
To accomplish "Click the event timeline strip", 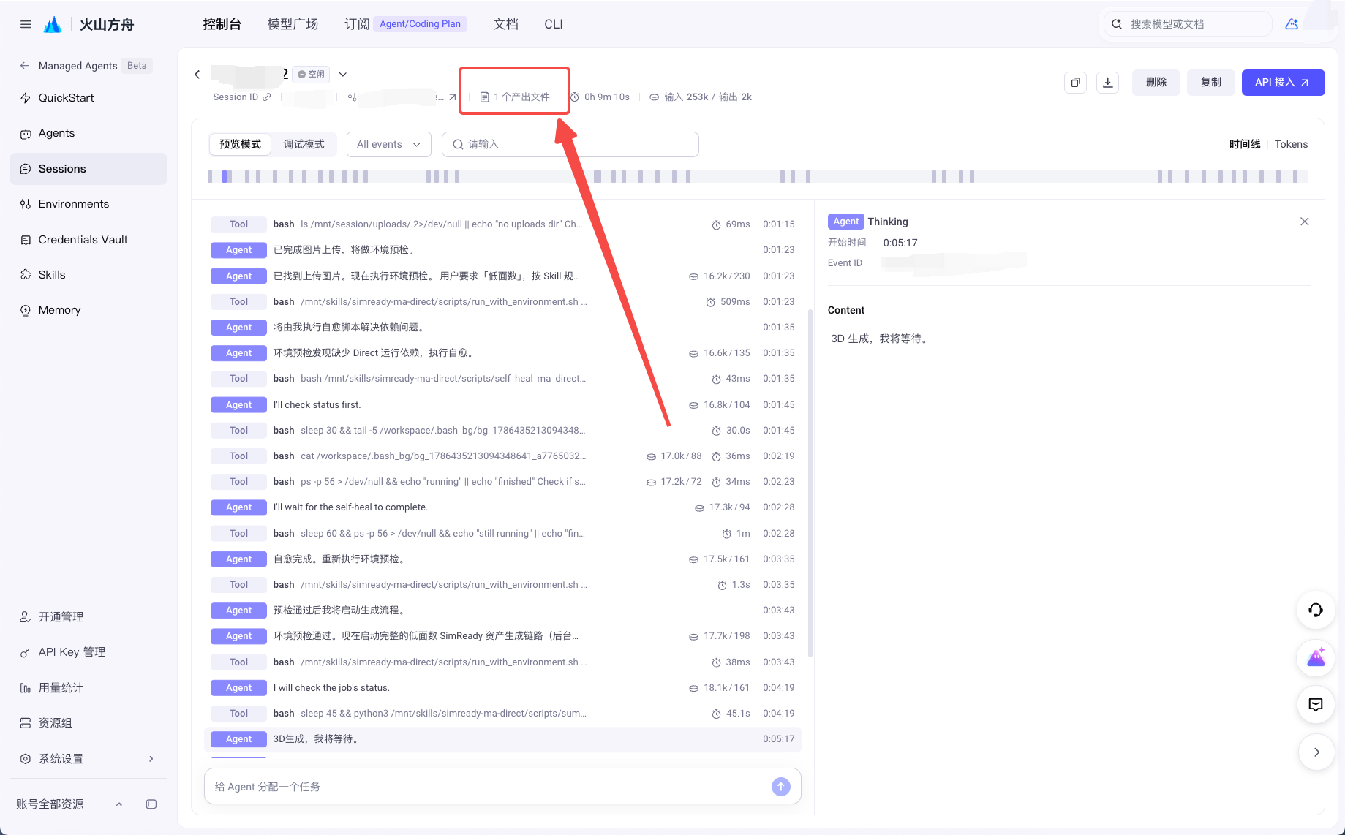I will tap(758, 176).
